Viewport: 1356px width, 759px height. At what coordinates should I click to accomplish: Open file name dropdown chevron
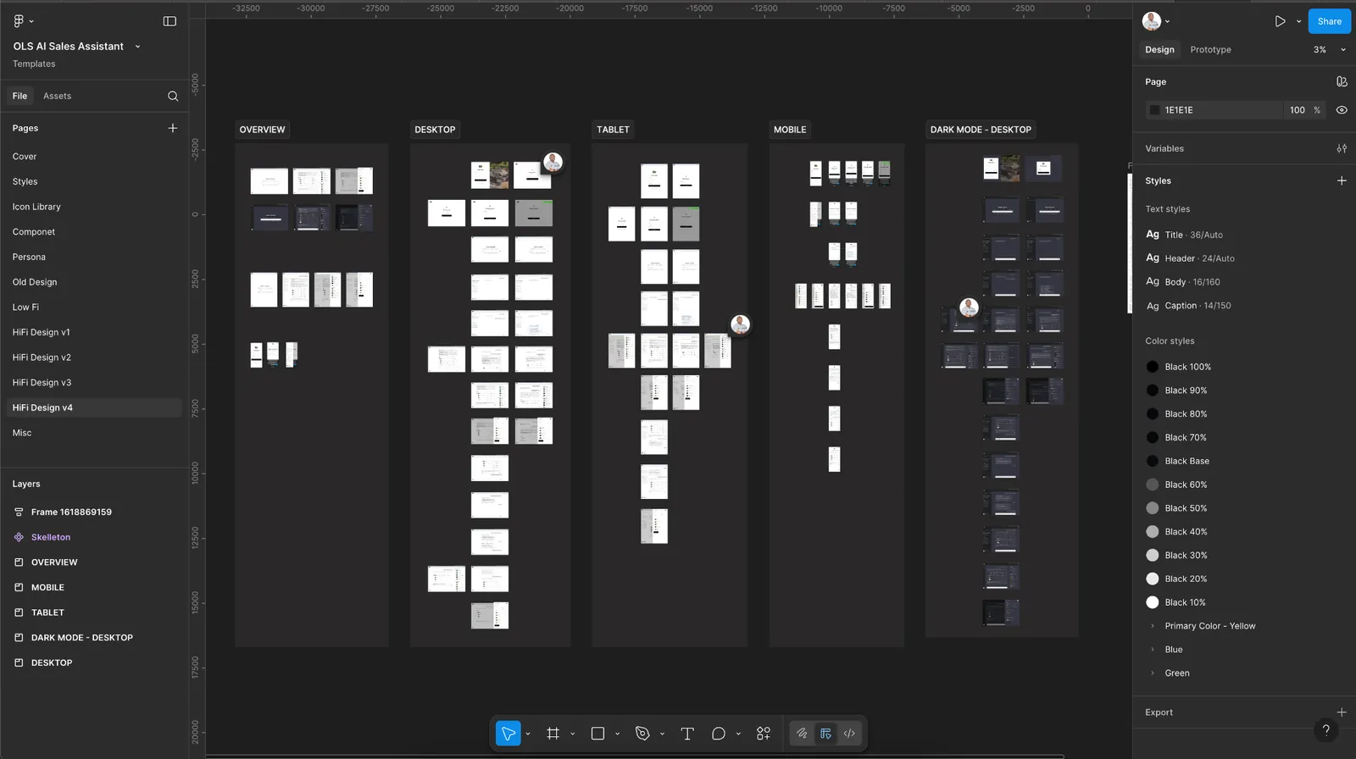point(137,47)
